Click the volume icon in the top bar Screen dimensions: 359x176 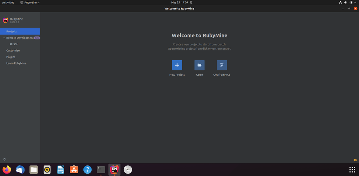[346, 2]
